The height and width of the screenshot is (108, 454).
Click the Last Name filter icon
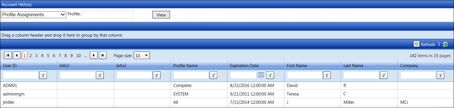384,75
